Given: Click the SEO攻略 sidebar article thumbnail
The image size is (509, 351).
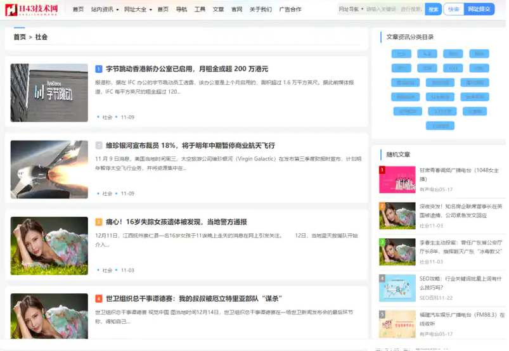Looking at the screenshot, I should [397, 288].
